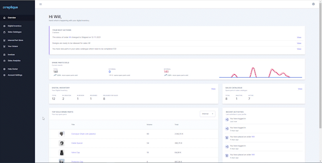Screen dimensions: 322x163
Task: Click Cable Spacer thumbnail image
Action: click(62, 143)
